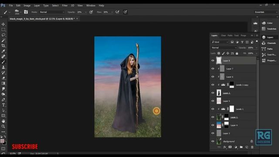Open the Color panel button
The height and width of the screenshot is (157, 279).
[267, 23]
